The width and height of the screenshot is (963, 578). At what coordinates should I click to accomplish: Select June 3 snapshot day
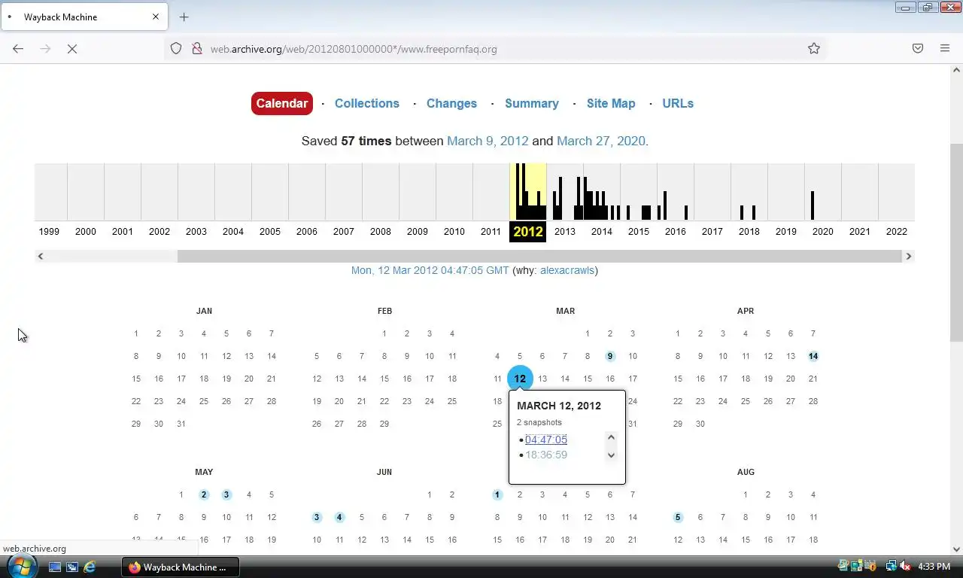click(317, 517)
